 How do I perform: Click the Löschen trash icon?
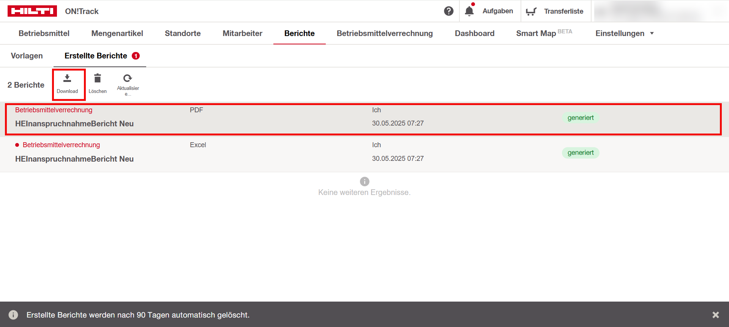tap(98, 79)
